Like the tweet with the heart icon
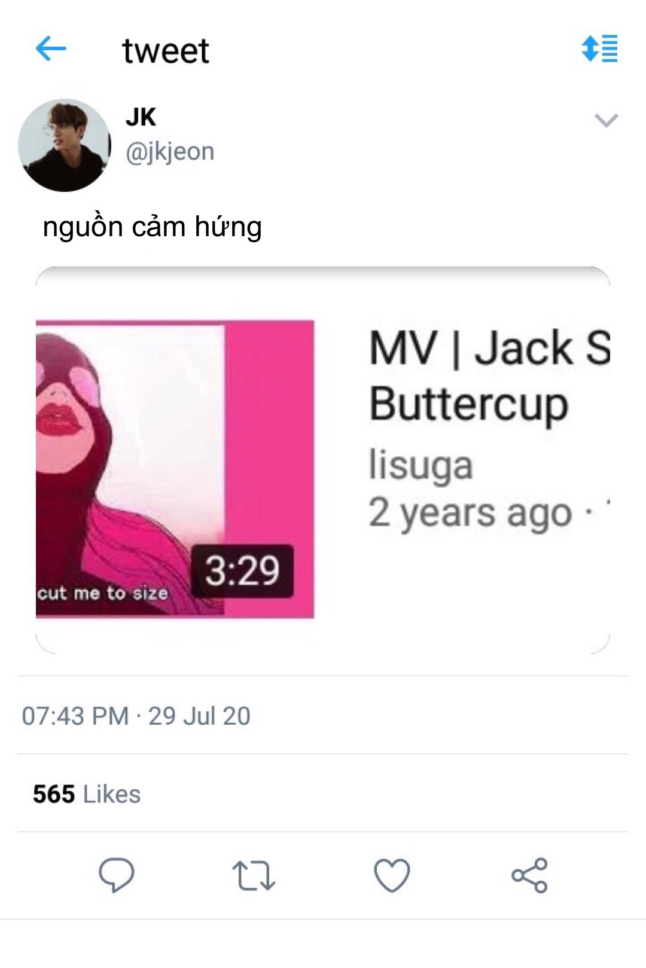The width and height of the screenshot is (646, 968). [x=392, y=875]
